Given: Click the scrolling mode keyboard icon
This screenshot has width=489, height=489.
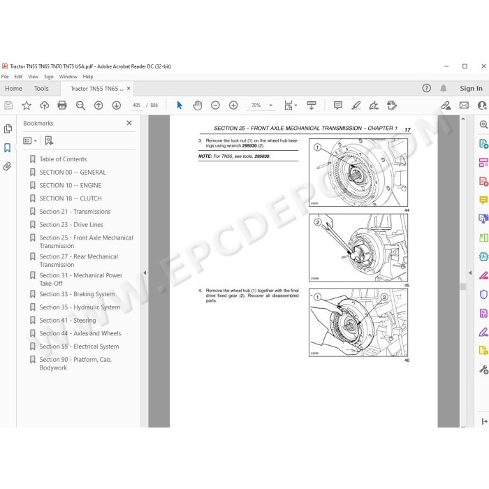Looking at the screenshot, I should point(312,105).
